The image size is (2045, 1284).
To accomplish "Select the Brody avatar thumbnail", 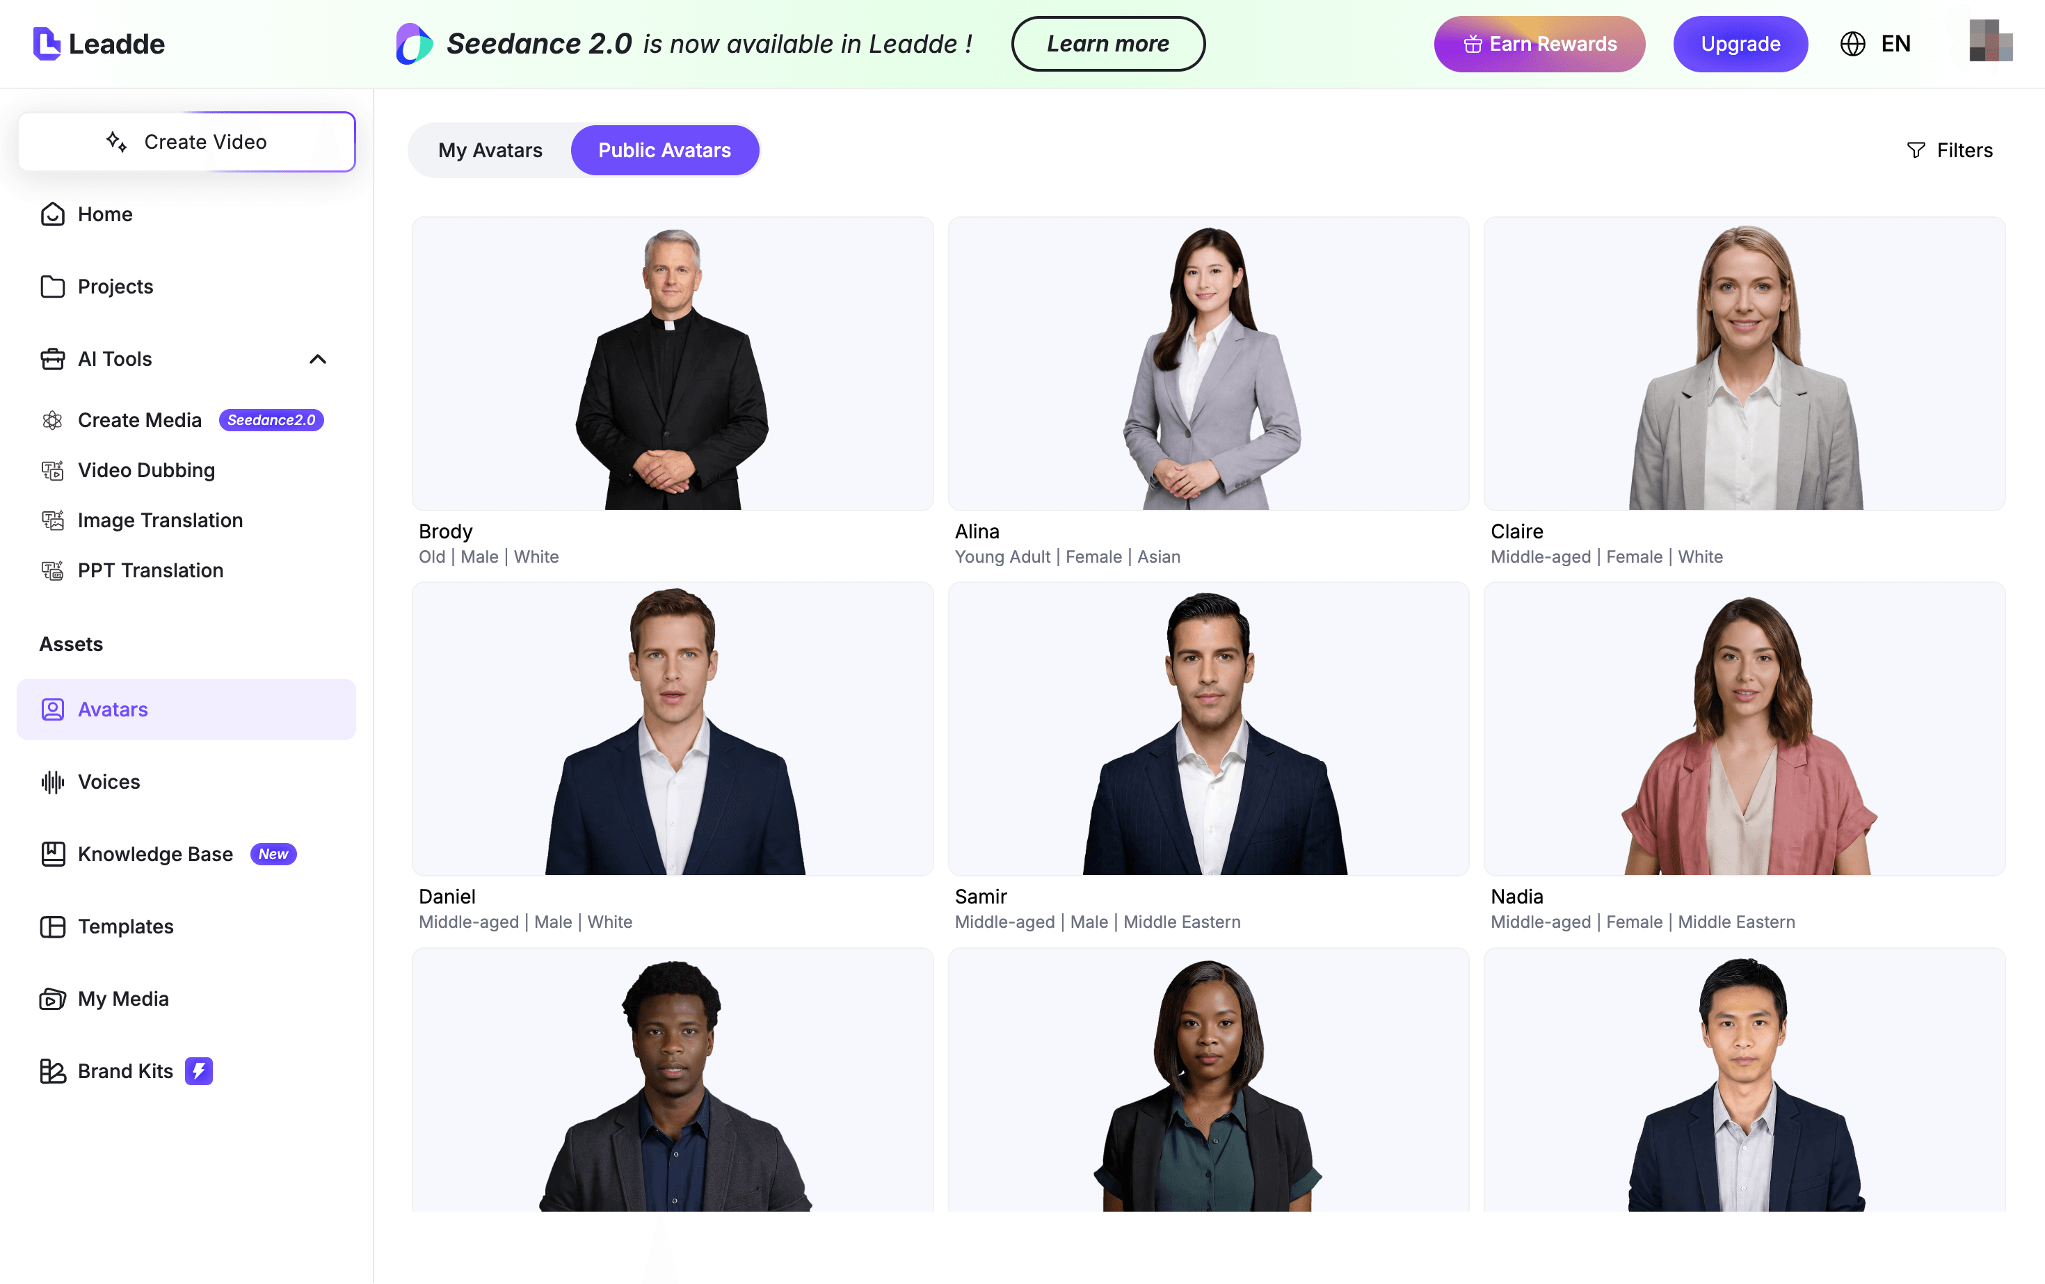I will click(x=673, y=364).
